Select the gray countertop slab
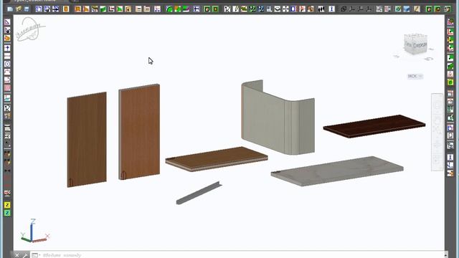Image resolution: width=459 pixels, height=258 pixels. tap(336, 171)
